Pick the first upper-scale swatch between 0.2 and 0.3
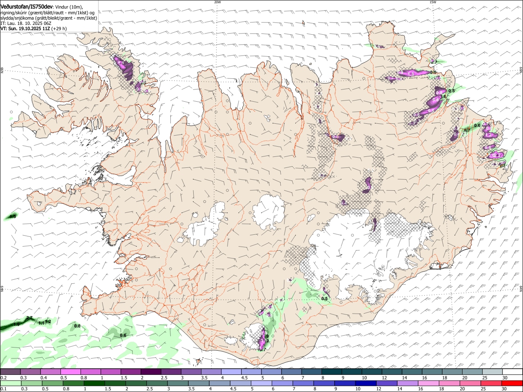This screenshot has height=392, width=523. click(x=10, y=372)
